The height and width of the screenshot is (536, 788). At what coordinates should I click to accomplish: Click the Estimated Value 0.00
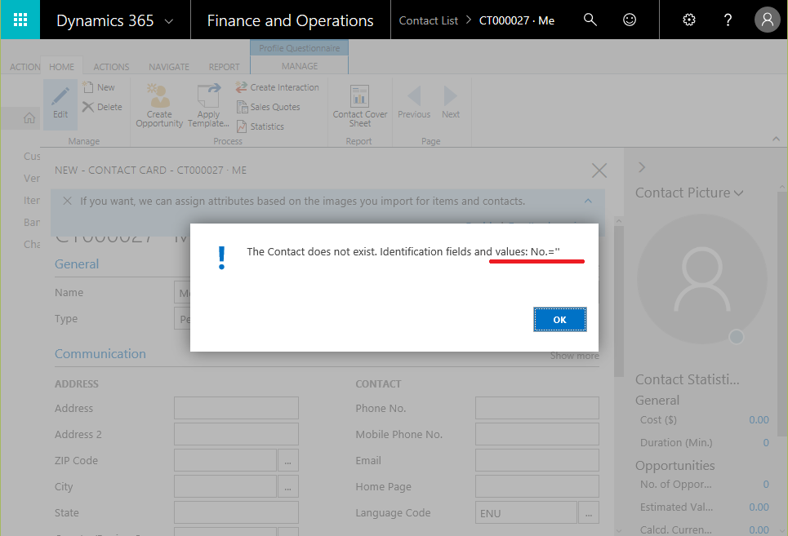click(x=759, y=507)
